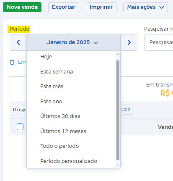Go to previous period with left chevron
173x181 pixels.
click(18, 42)
